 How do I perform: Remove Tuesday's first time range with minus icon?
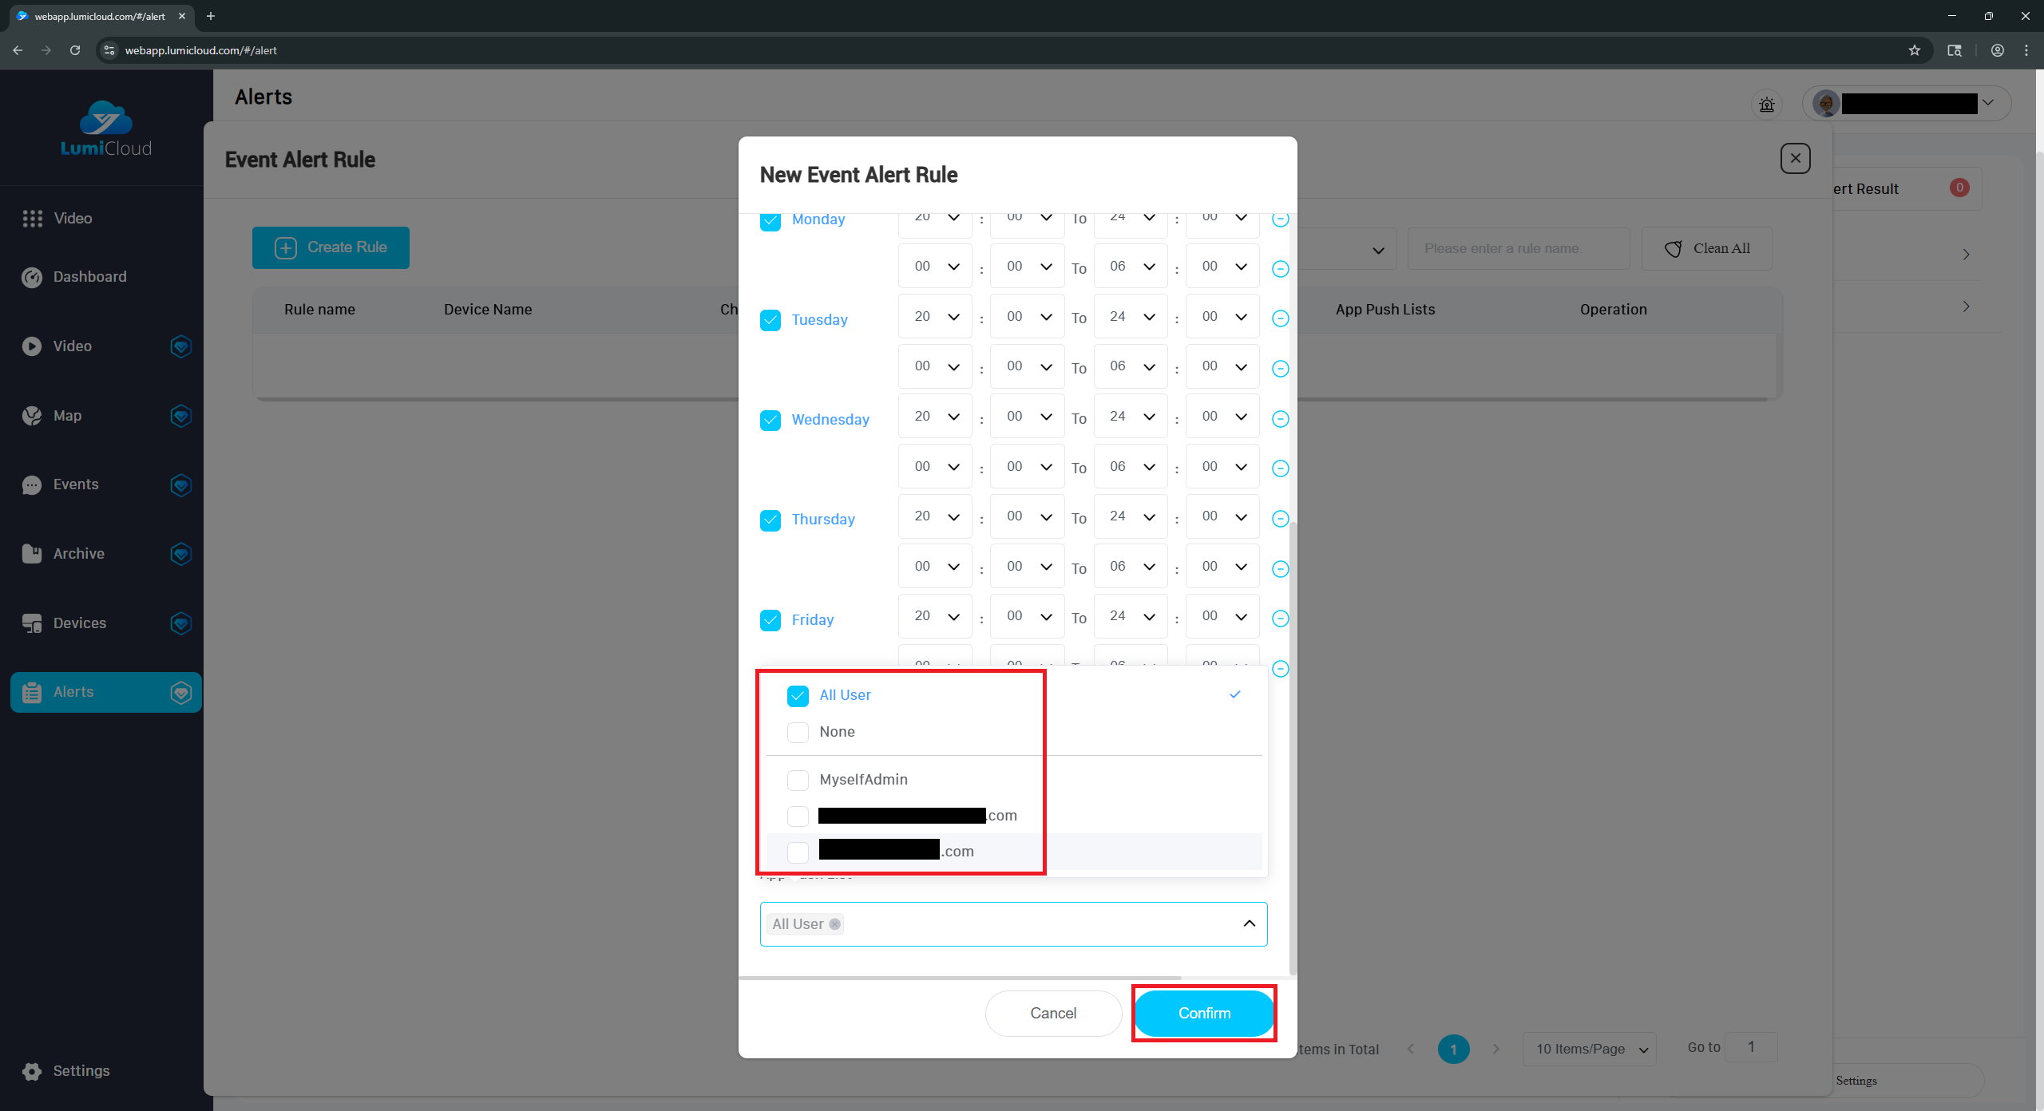[1280, 318]
